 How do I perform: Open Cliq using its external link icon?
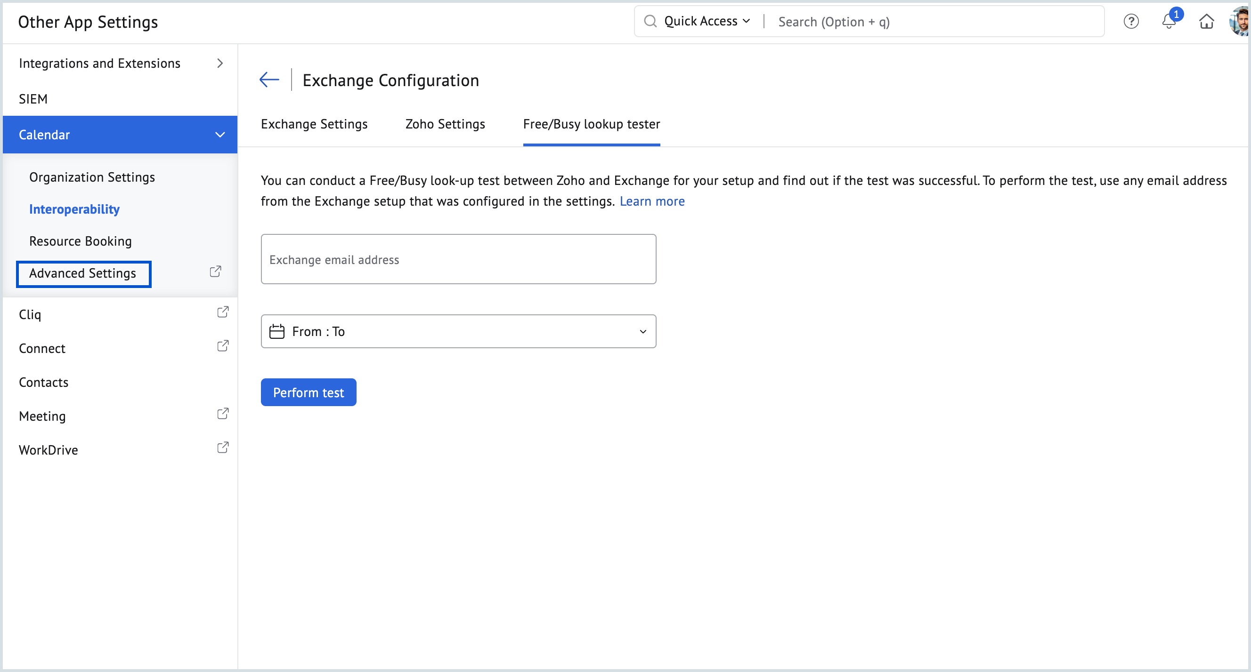tap(223, 312)
